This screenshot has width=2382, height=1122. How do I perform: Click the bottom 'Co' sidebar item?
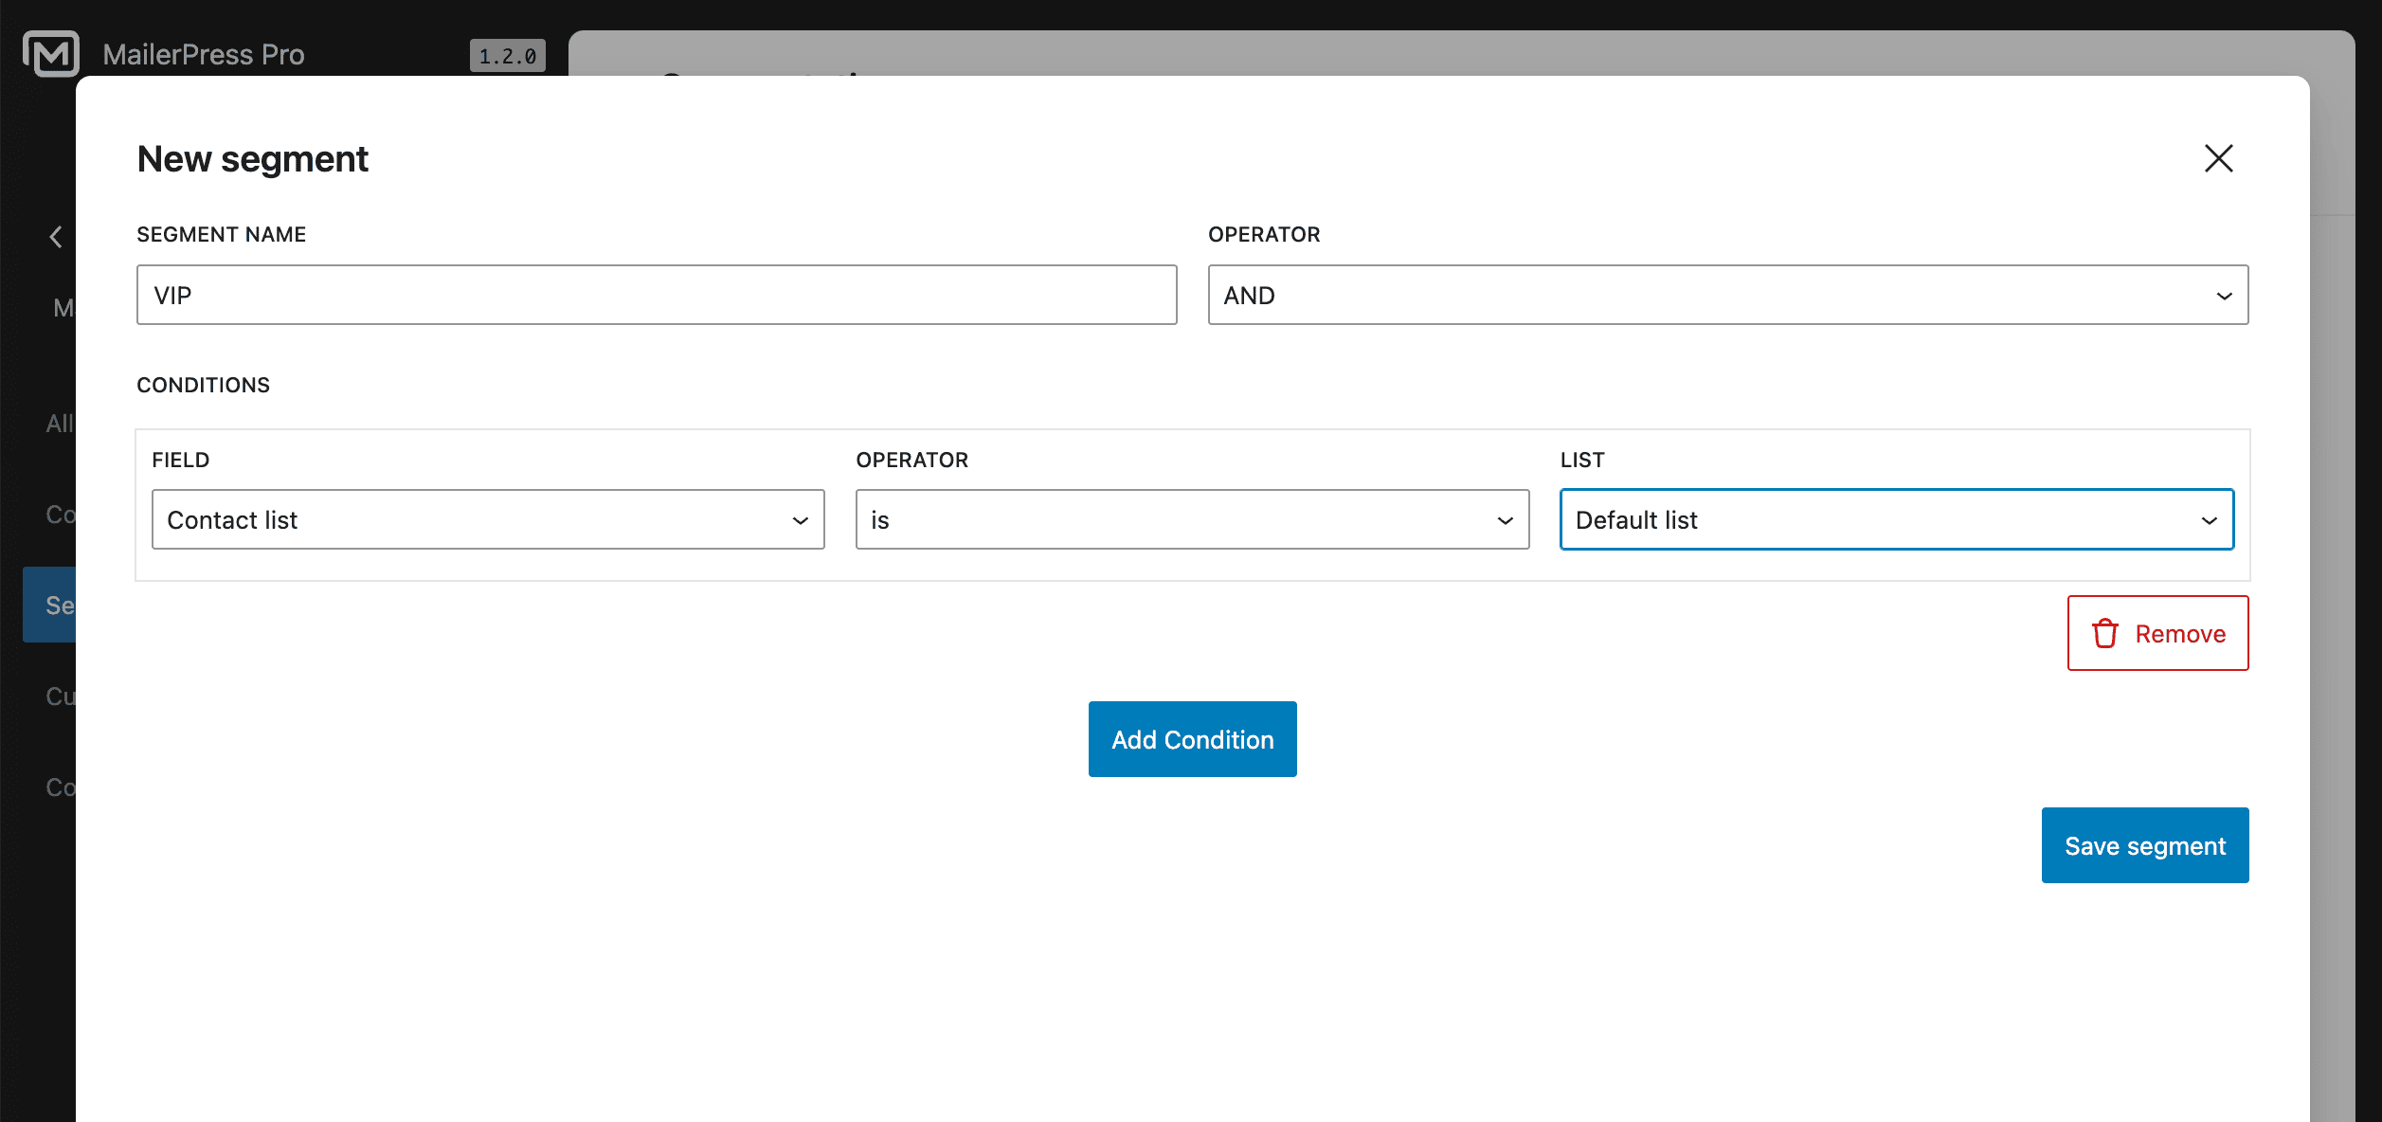click(x=59, y=787)
